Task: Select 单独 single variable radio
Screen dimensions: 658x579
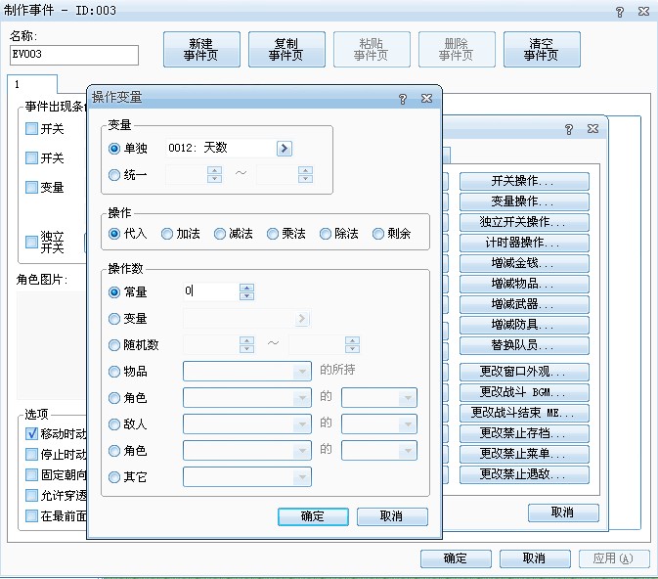Action: [x=114, y=149]
